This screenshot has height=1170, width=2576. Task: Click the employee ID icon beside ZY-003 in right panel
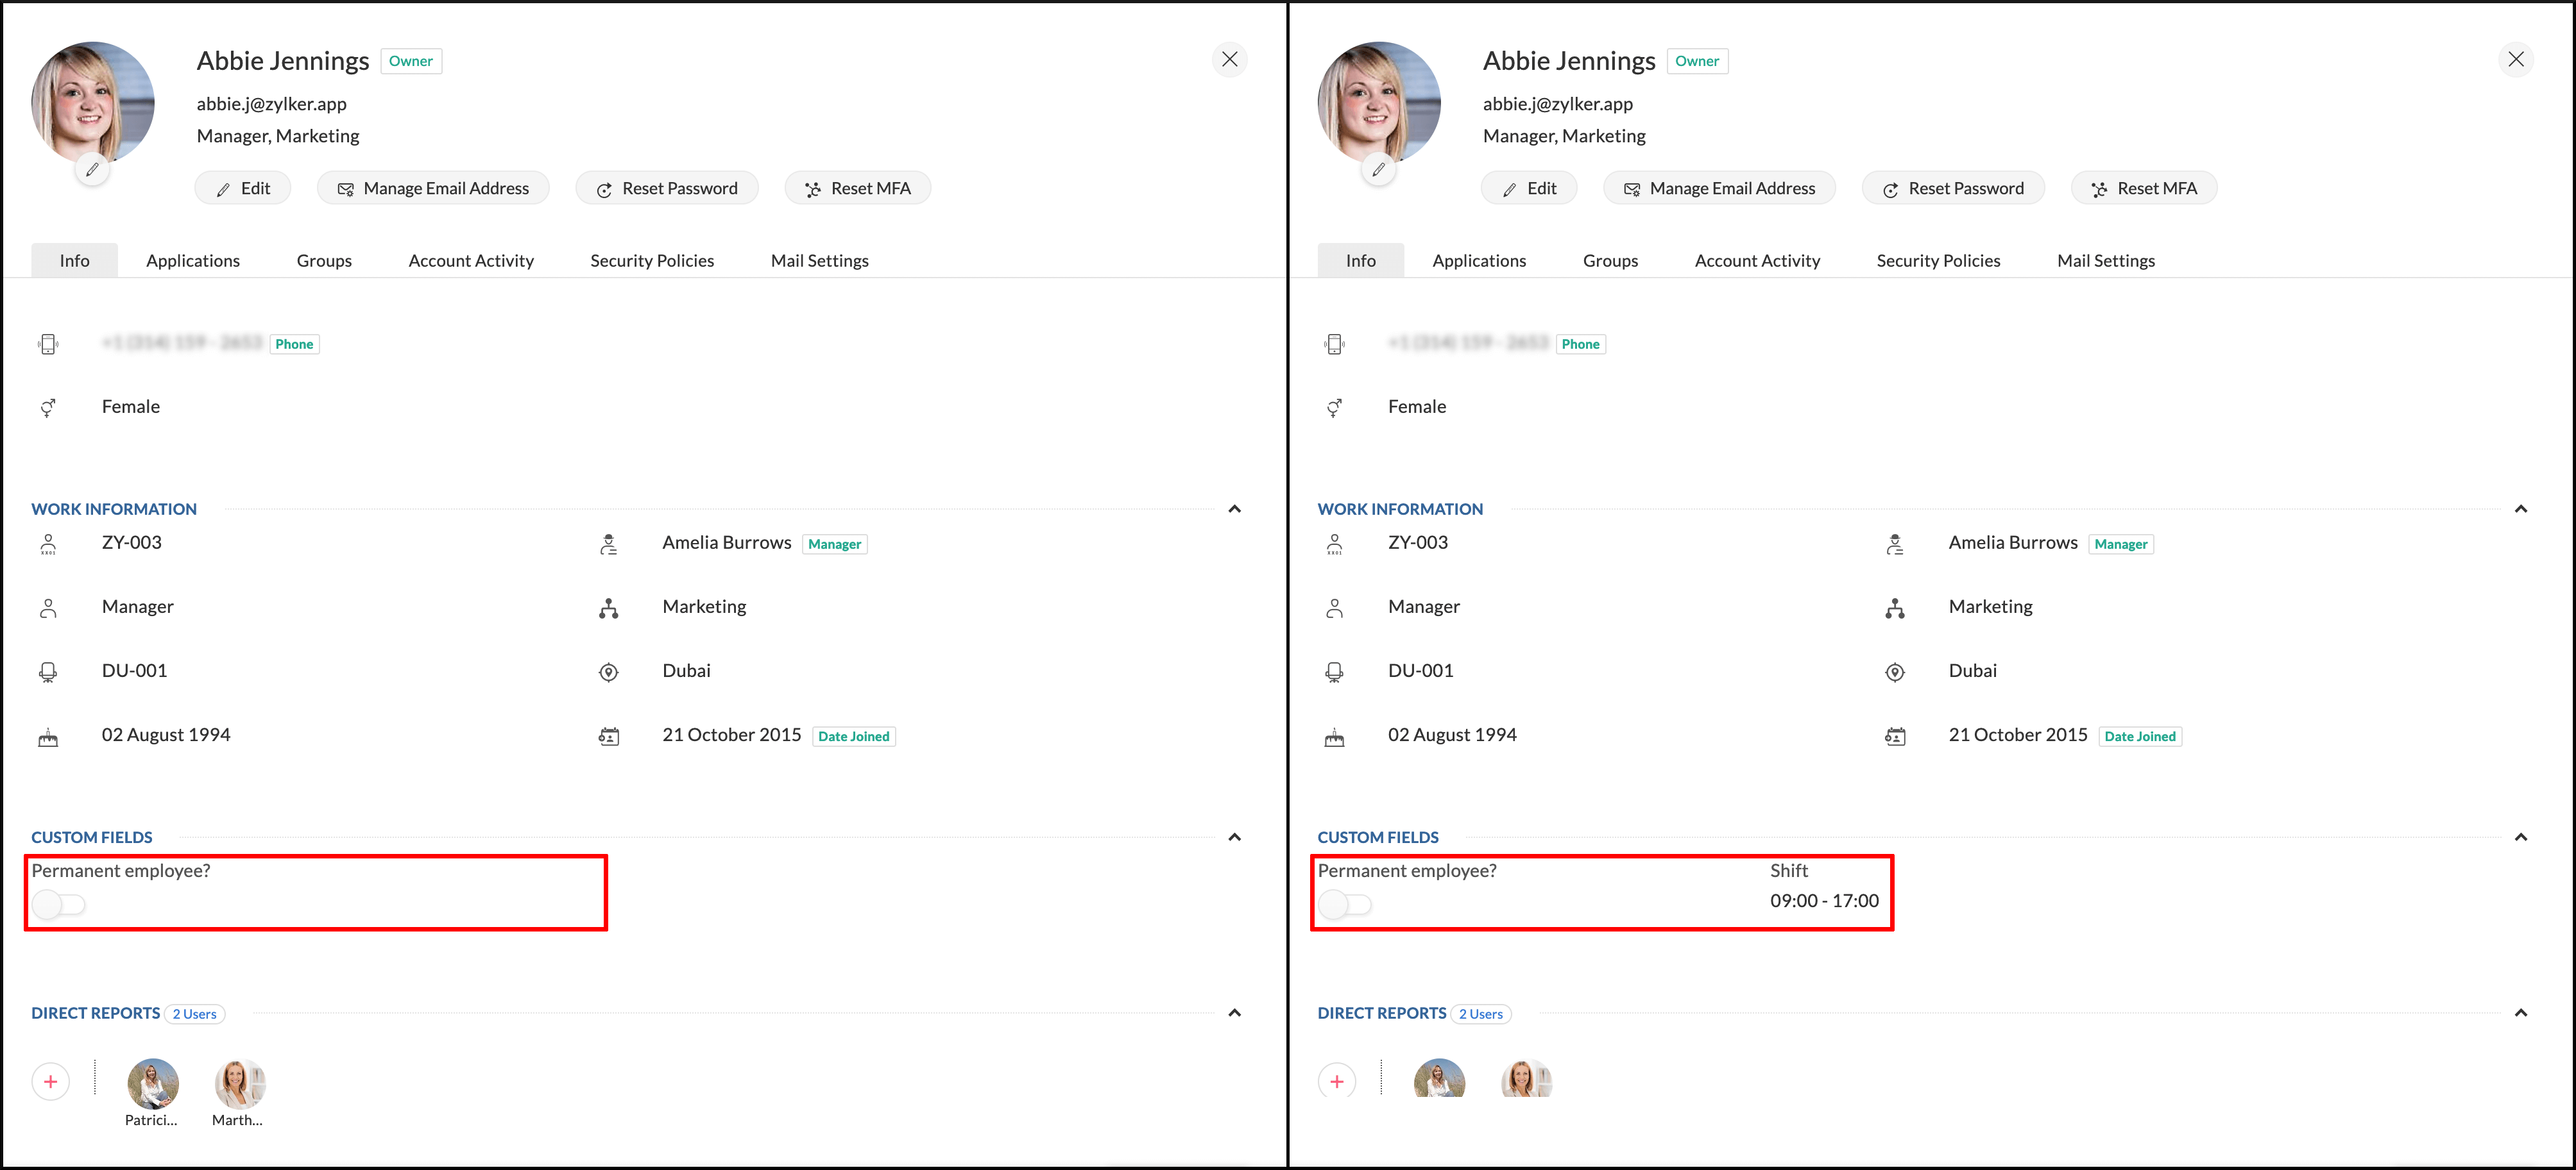[1334, 544]
